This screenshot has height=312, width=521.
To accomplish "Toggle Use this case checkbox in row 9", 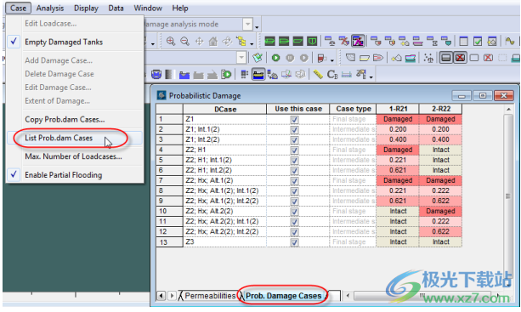I will (x=294, y=201).
